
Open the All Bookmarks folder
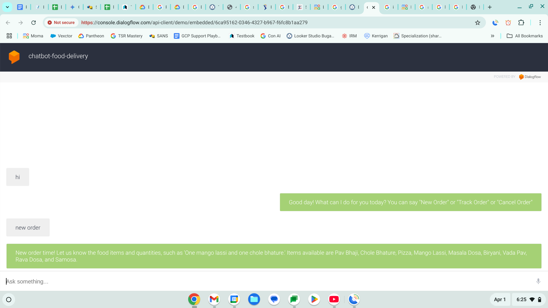pyautogui.click(x=525, y=36)
